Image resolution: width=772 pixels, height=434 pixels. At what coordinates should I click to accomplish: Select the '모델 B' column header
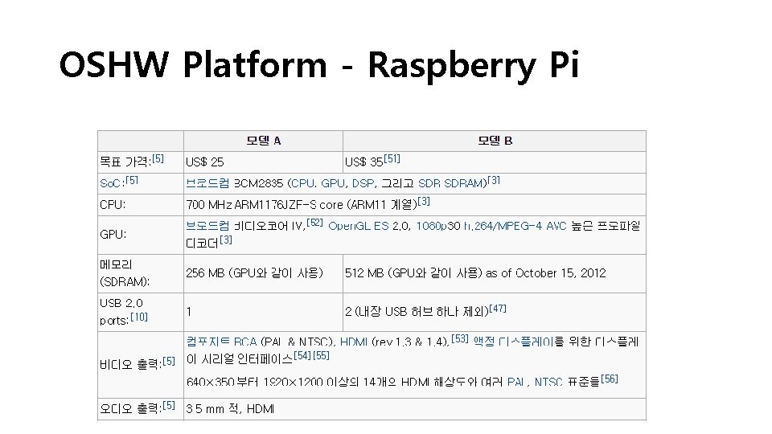pos(495,141)
